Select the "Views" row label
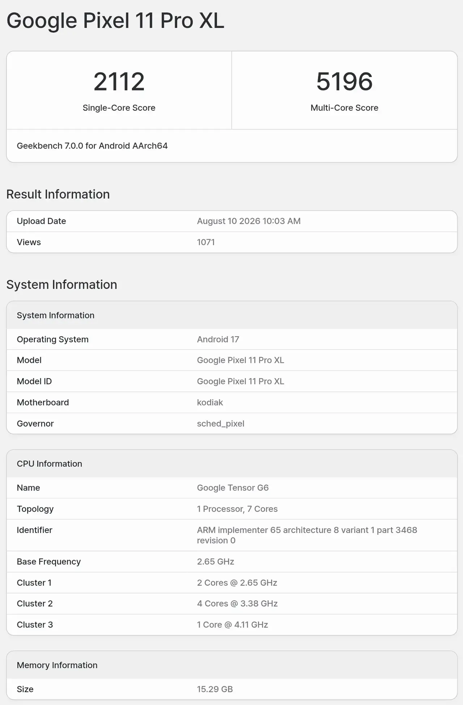Image resolution: width=463 pixels, height=705 pixels. [x=29, y=242]
